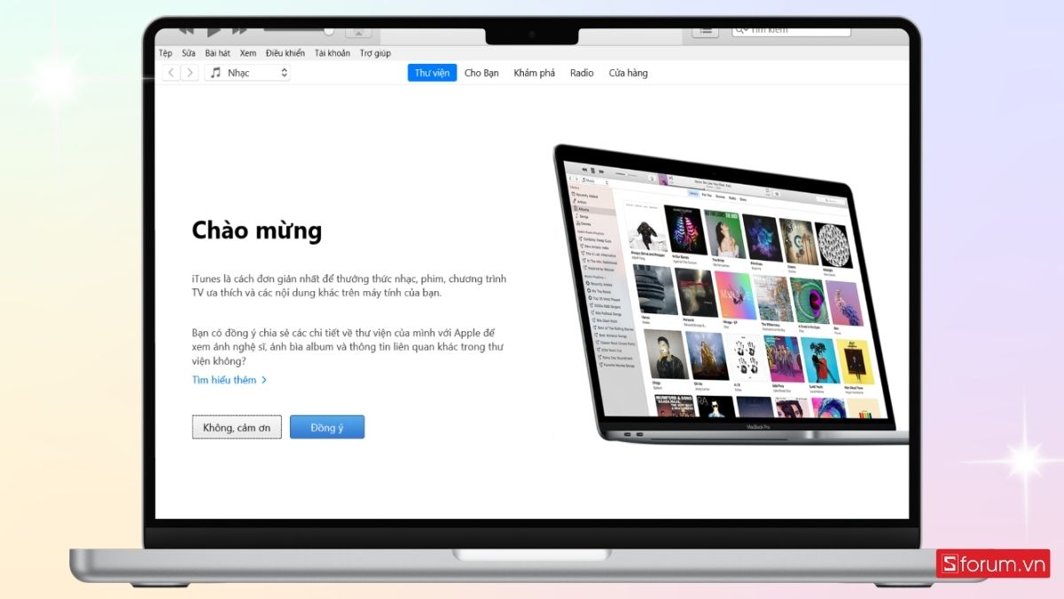Open the Trợ giúp menu

375,53
